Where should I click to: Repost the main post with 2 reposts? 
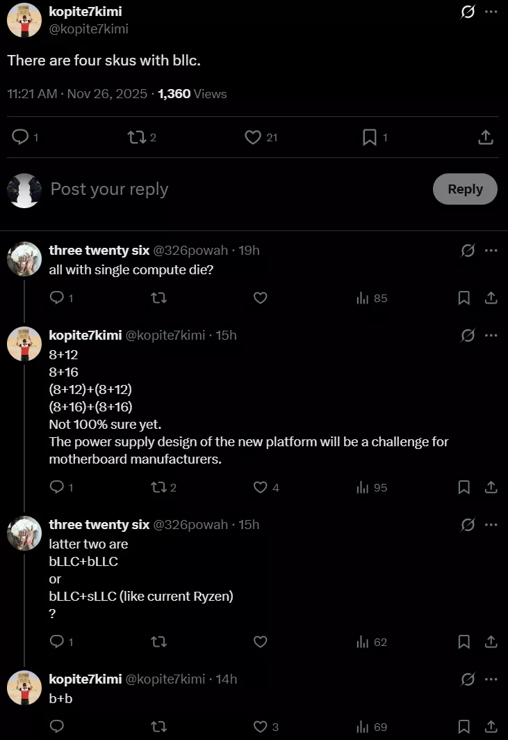coord(136,137)
